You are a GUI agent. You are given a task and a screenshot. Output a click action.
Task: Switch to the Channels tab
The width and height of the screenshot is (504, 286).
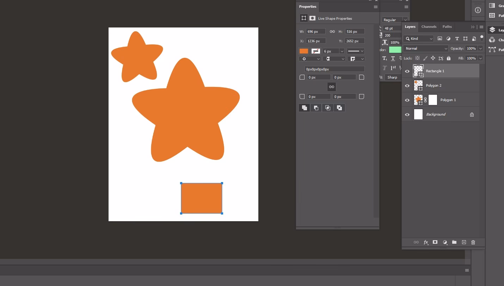tap(429, 27)
